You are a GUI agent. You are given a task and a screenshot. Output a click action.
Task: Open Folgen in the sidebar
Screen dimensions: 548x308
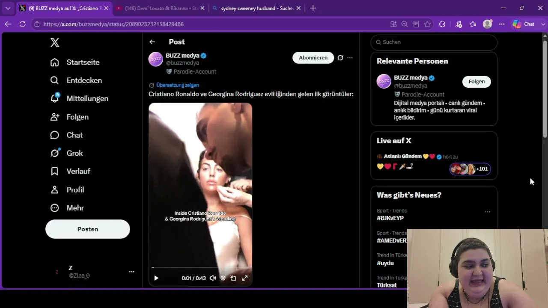point(69,117)
